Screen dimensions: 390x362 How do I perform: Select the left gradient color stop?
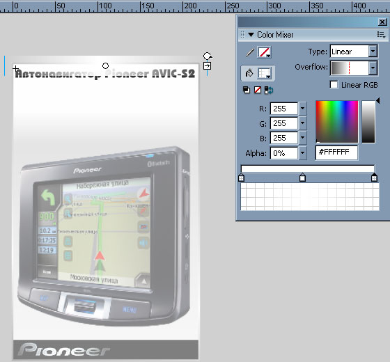coord(241,178)
